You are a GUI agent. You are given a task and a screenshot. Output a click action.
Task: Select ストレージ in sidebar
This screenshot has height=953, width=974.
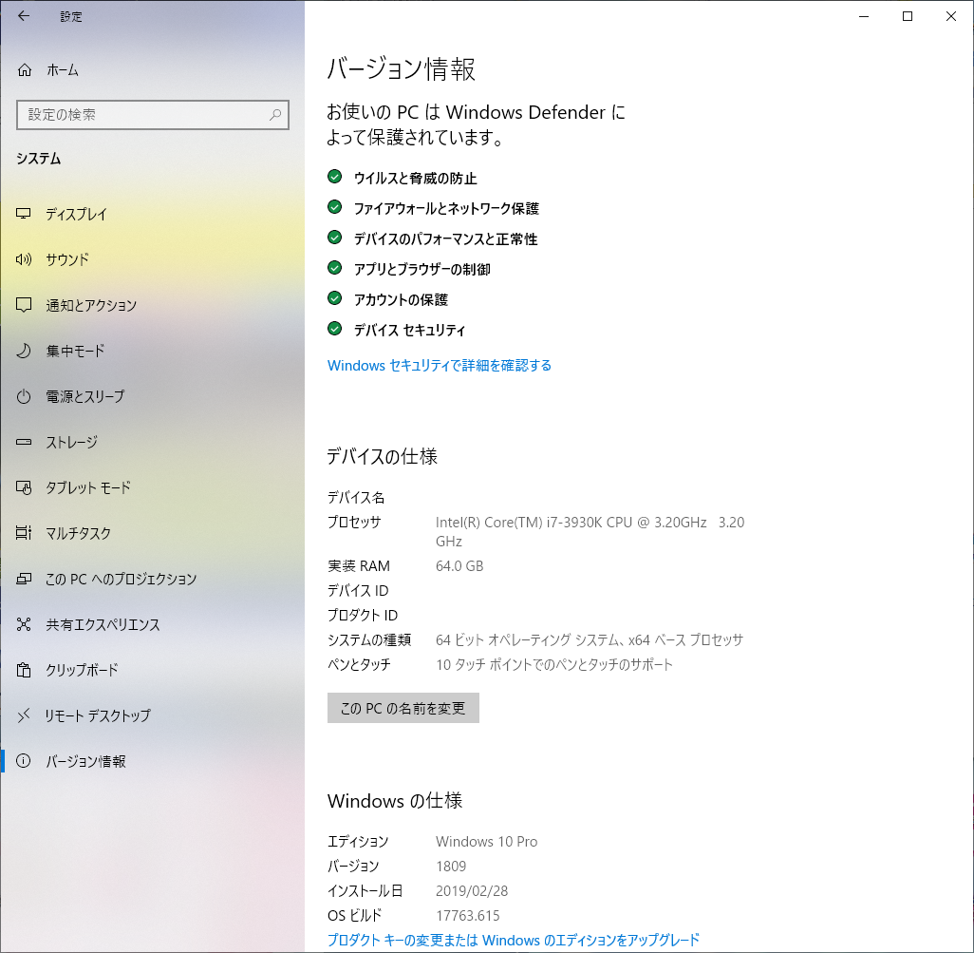[x=152, y=442]
